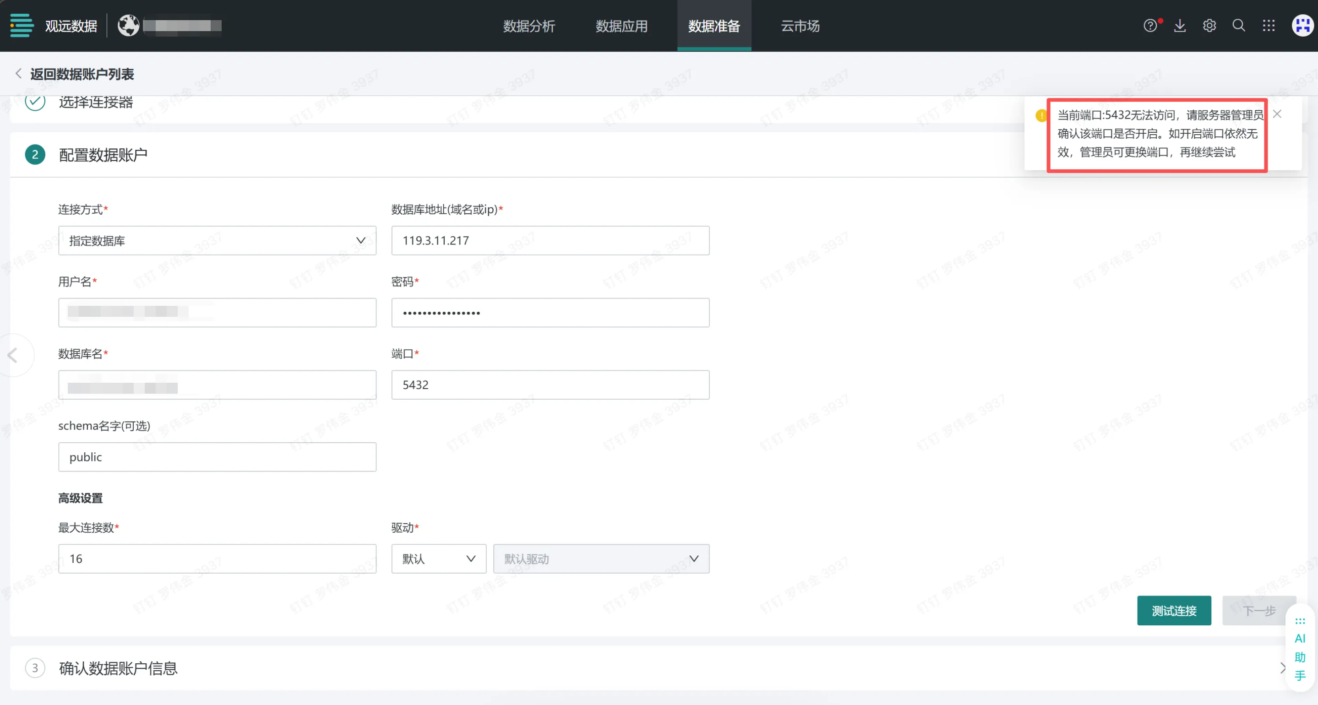The height and width of the screenshot is (705, 1318).
Task: Close the port 5432 warning notification
Action: [x=1277, y=114]
